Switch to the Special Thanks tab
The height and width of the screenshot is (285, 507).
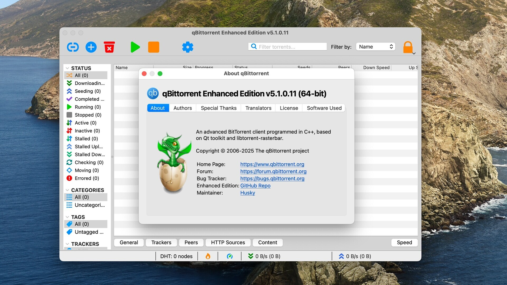pos(219,108)
